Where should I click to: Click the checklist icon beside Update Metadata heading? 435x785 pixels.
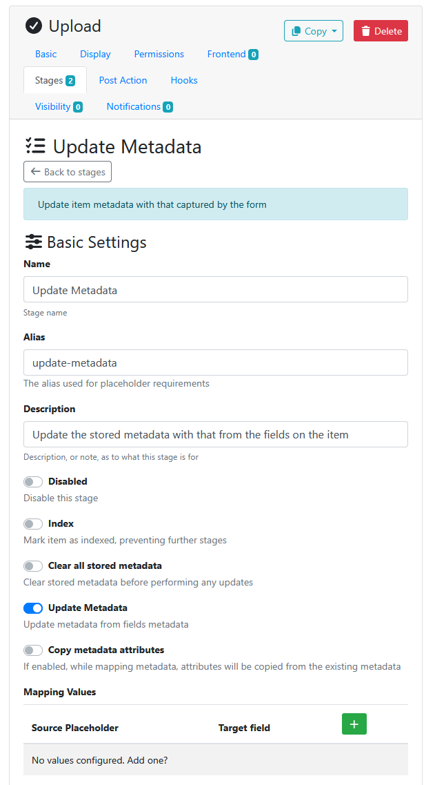[35, 146]
